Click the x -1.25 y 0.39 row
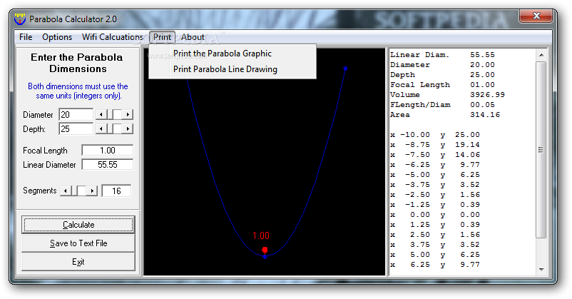Image resolution: width=572 pixels, height=299 pixels. [435, 205]
